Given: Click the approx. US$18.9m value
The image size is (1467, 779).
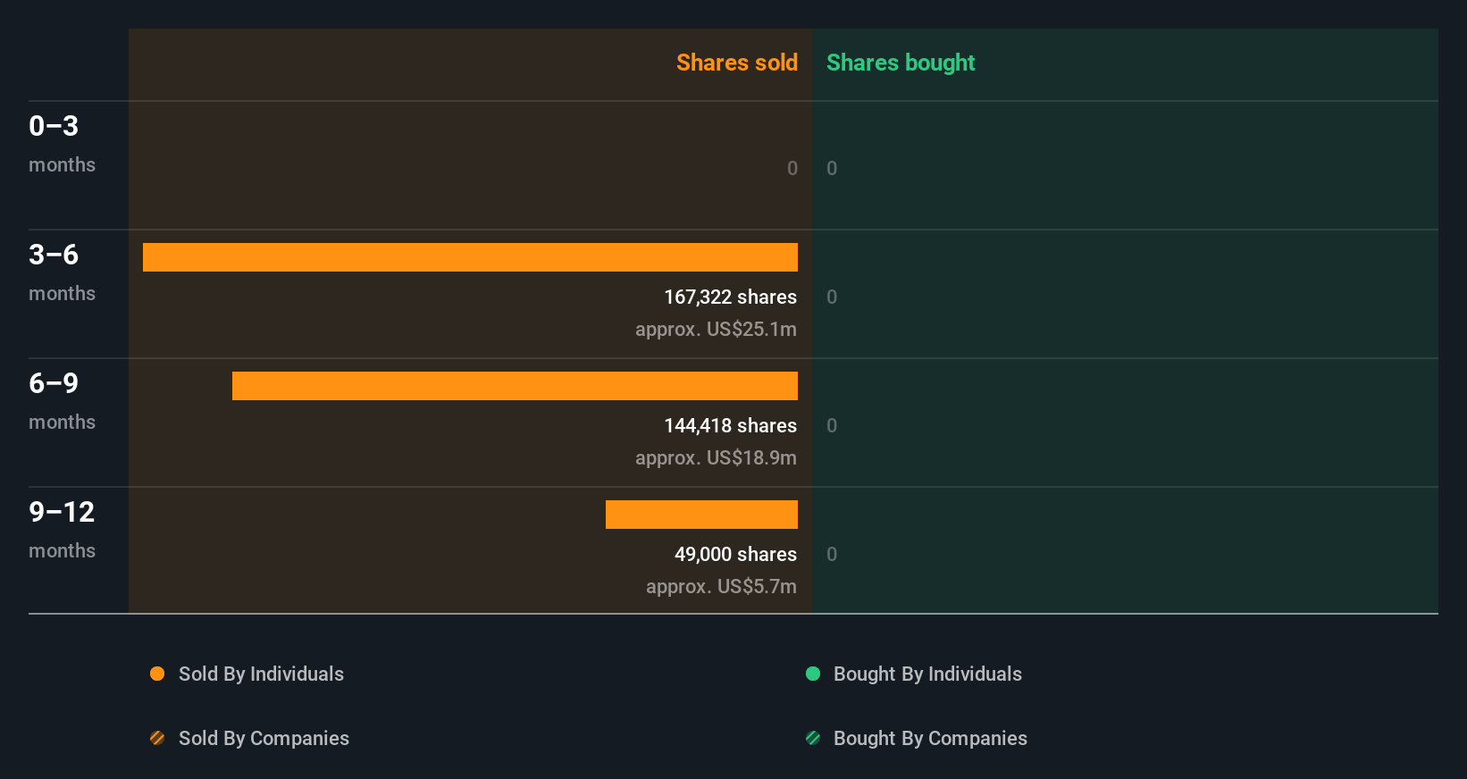Looking at the screenshot, I should click(716, 458).
